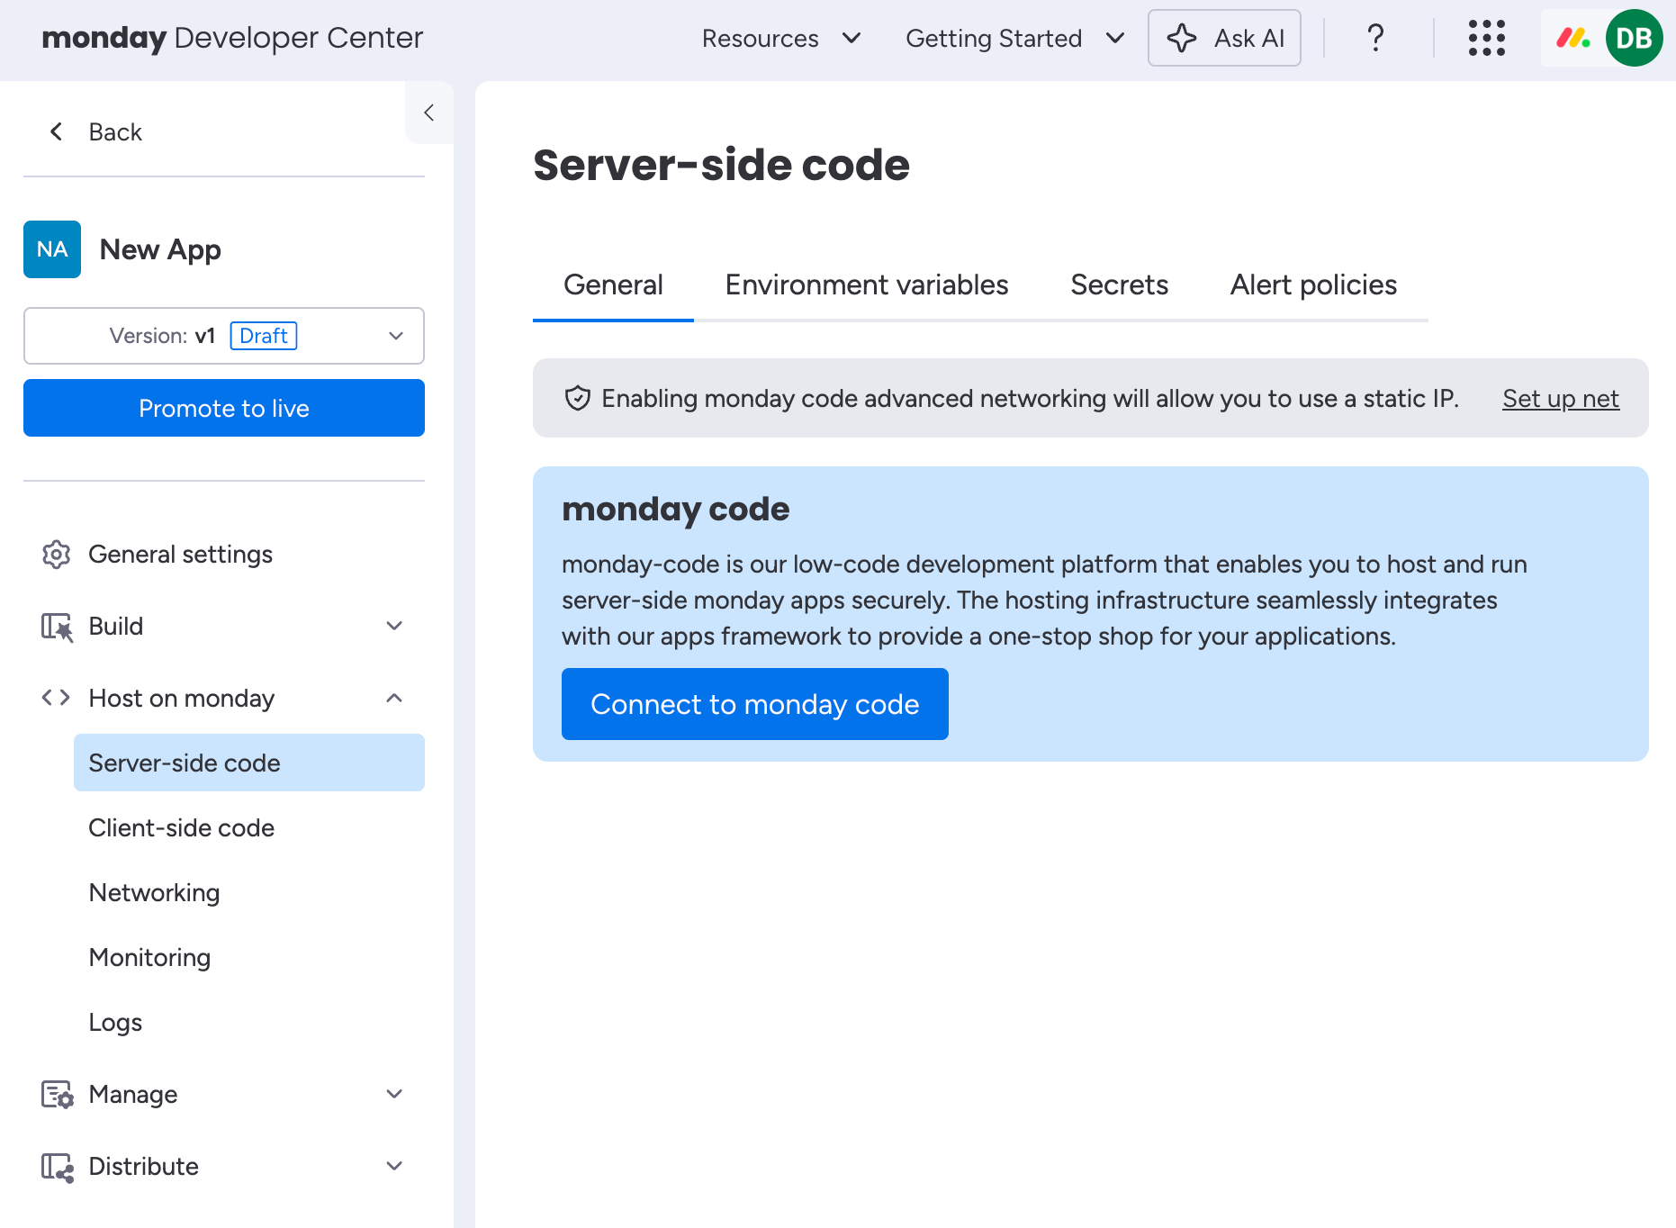Click monday Developer Center logo title
Image resolution: width=1676 pixels, height=1228 pixels.
232,38
